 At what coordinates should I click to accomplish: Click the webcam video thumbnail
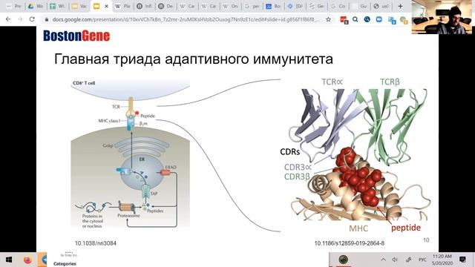[442, 17]
